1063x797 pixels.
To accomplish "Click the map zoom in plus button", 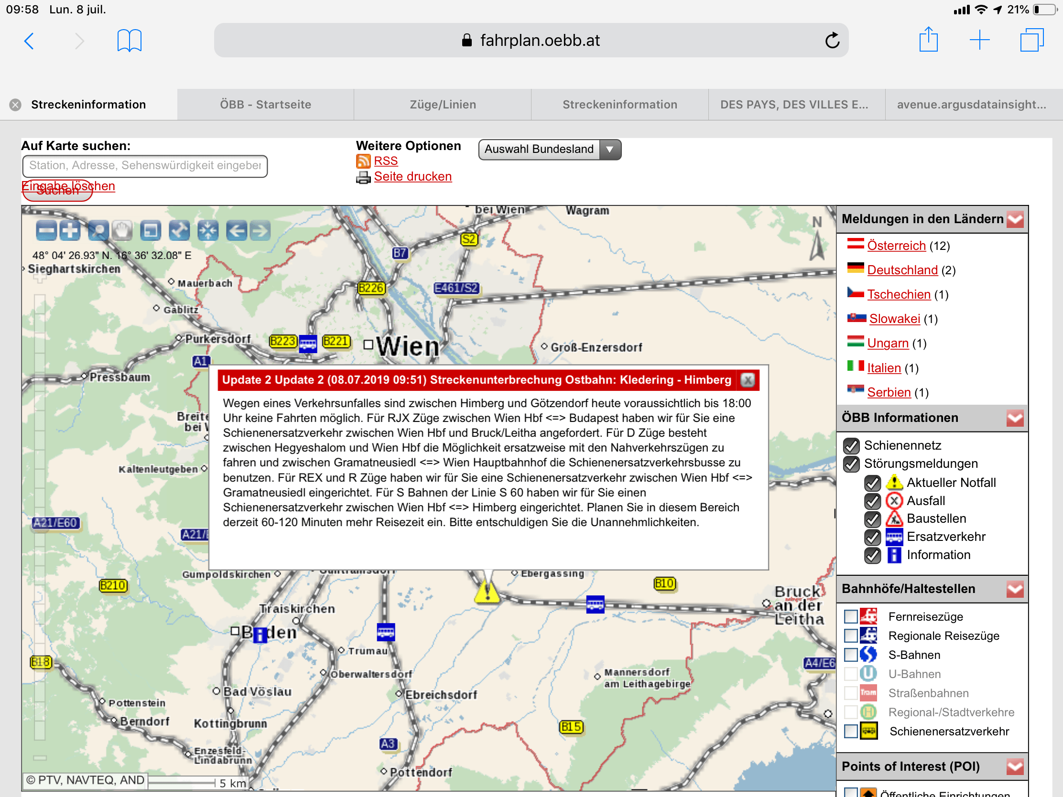I will click(x=70, y=231).
